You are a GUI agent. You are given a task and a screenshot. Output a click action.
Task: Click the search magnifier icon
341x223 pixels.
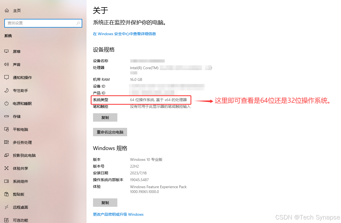78,23
